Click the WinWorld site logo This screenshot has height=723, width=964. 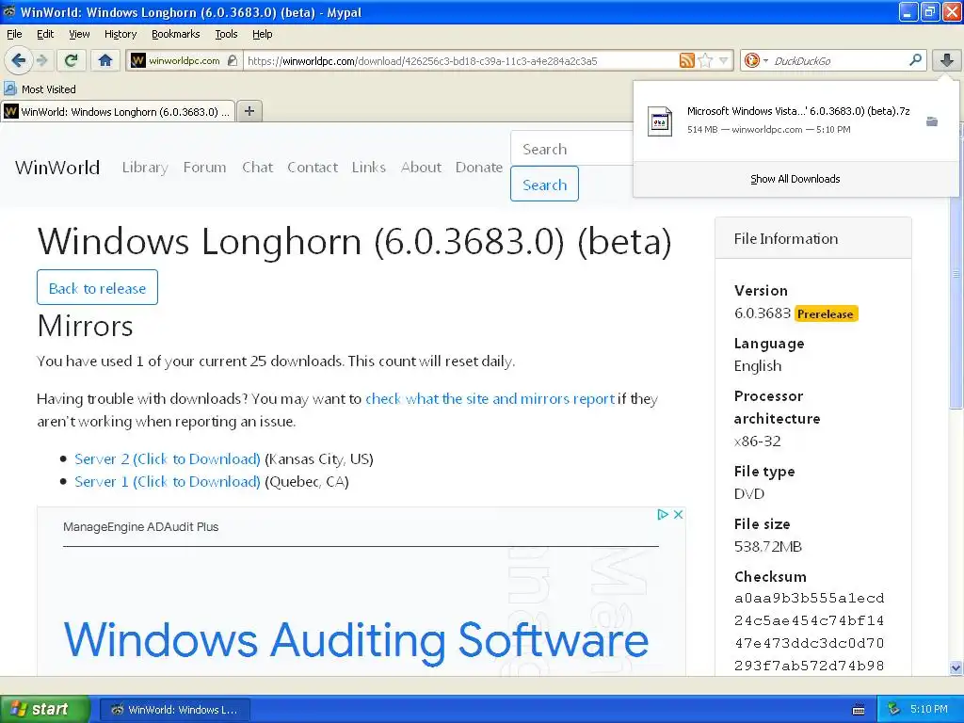[57, 168]
